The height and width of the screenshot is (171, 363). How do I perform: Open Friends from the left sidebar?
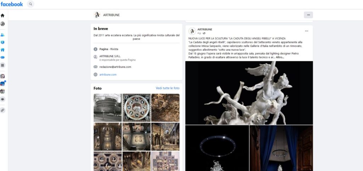(x=2, y=35)
